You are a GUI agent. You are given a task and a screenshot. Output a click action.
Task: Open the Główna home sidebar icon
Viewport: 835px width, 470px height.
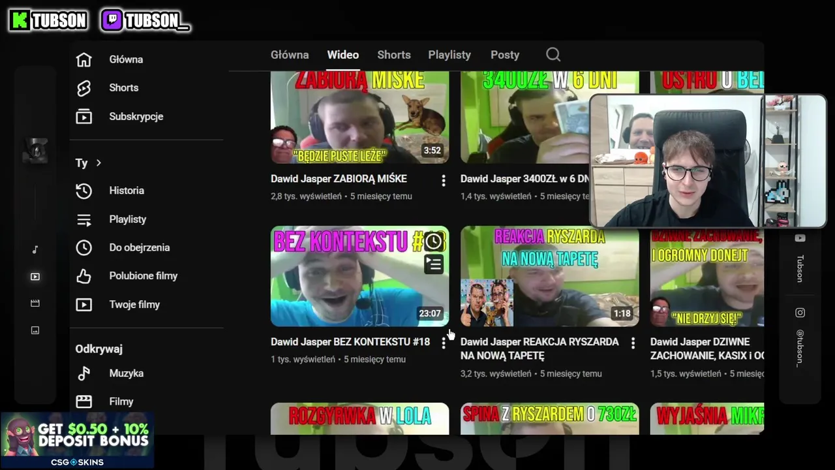coord(83,59)
